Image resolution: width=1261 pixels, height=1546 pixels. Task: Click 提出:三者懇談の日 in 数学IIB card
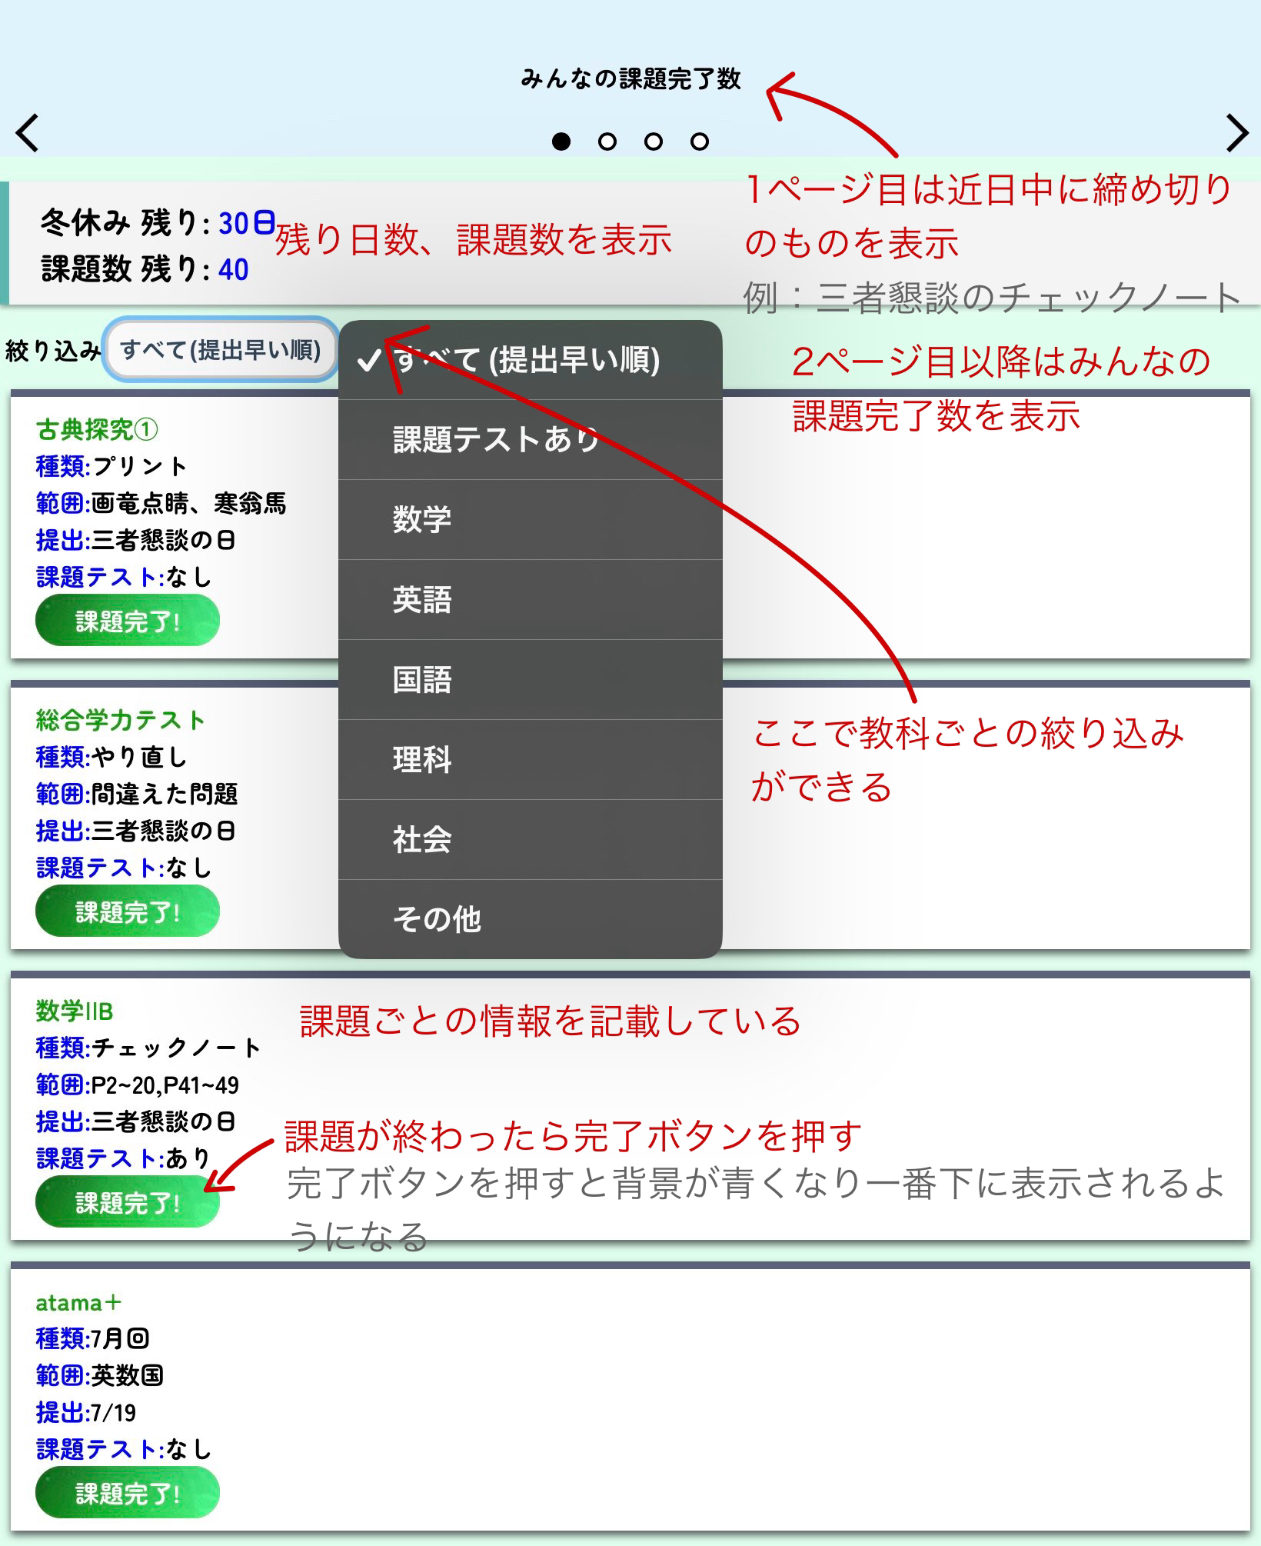click(135, 1121)
